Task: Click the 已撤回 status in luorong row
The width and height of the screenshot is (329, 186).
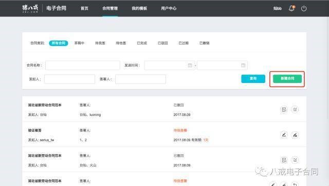Action: 178,105
